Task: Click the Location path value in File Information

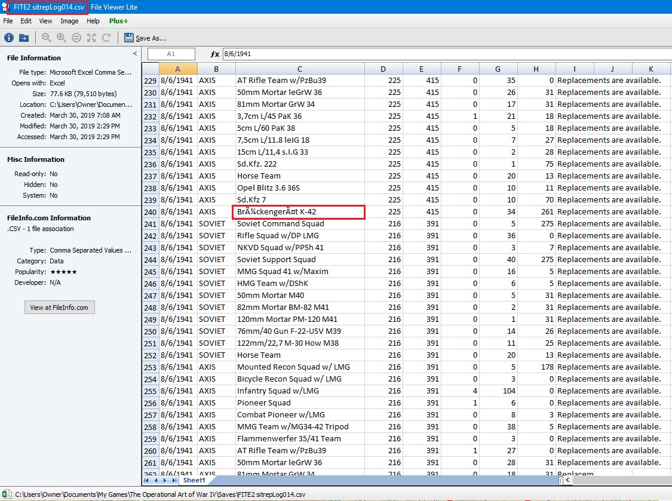Action: pyautogui.click(x=91, y=104)
